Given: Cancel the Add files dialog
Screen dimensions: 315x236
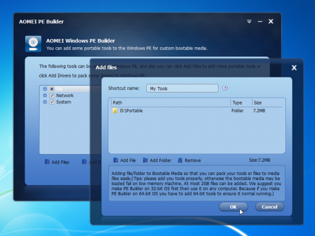Looking at the screenshot, I should (x=270, y=207).
